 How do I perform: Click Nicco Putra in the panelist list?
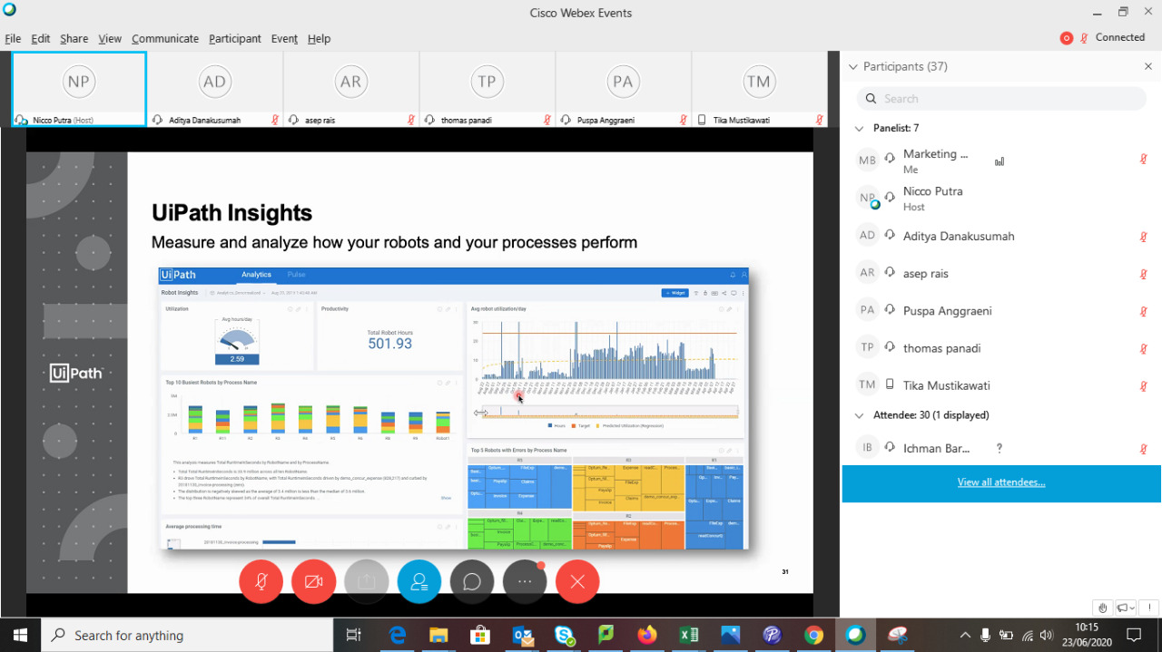point(1001,199)
